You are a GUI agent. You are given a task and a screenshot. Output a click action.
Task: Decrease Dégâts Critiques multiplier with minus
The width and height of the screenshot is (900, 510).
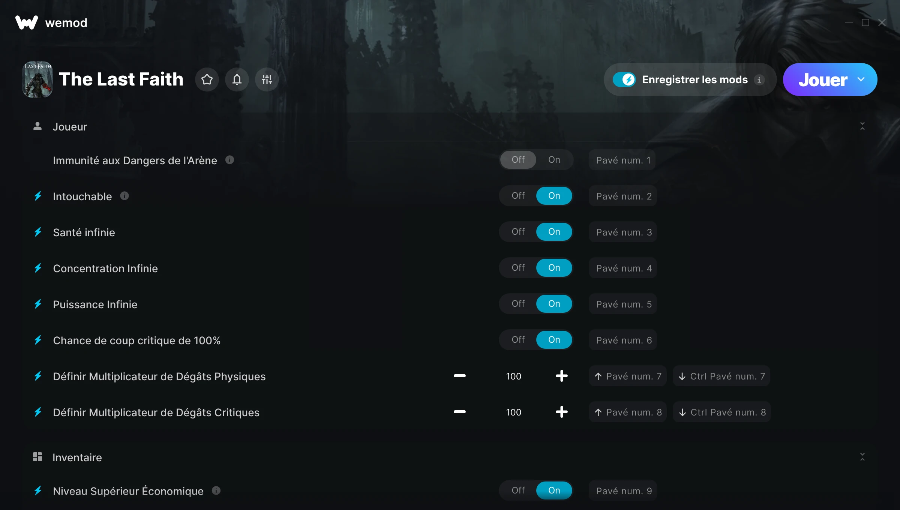click(460, 412)
